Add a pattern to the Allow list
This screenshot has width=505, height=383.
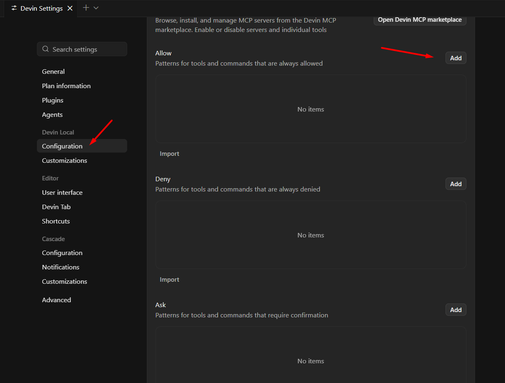[456, 58]
